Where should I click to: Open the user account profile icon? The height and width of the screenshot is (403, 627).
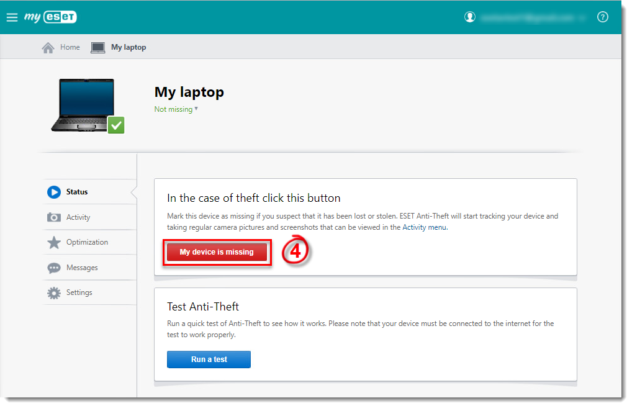click(x=470, y=17)
